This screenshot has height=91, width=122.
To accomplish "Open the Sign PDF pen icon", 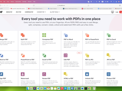I will pos(2,74).
